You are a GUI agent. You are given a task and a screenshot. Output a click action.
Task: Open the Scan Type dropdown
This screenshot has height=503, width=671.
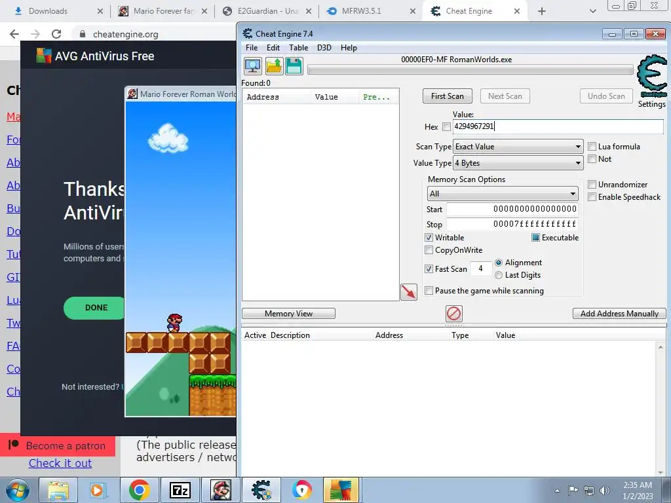pyautogui.click(x=518, y=147)
